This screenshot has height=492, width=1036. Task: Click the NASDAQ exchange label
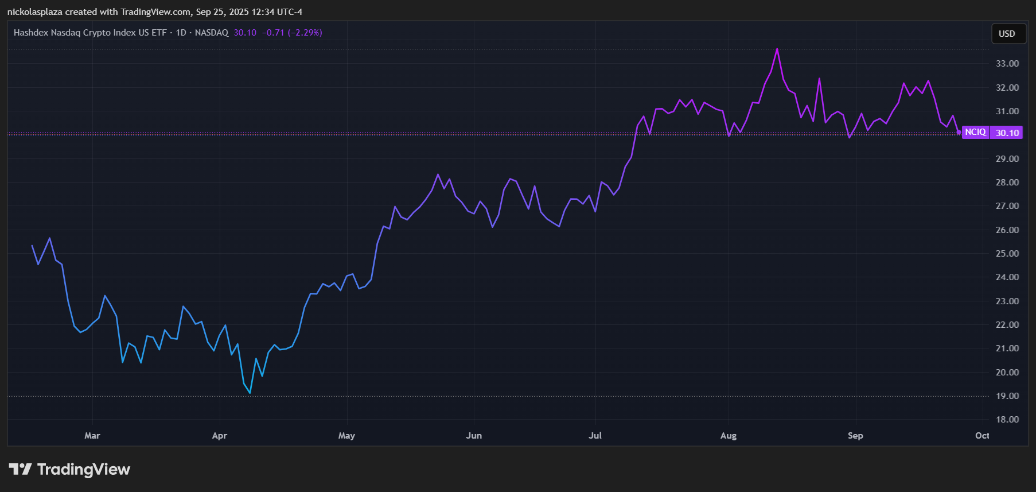click(x=212, y=33)
